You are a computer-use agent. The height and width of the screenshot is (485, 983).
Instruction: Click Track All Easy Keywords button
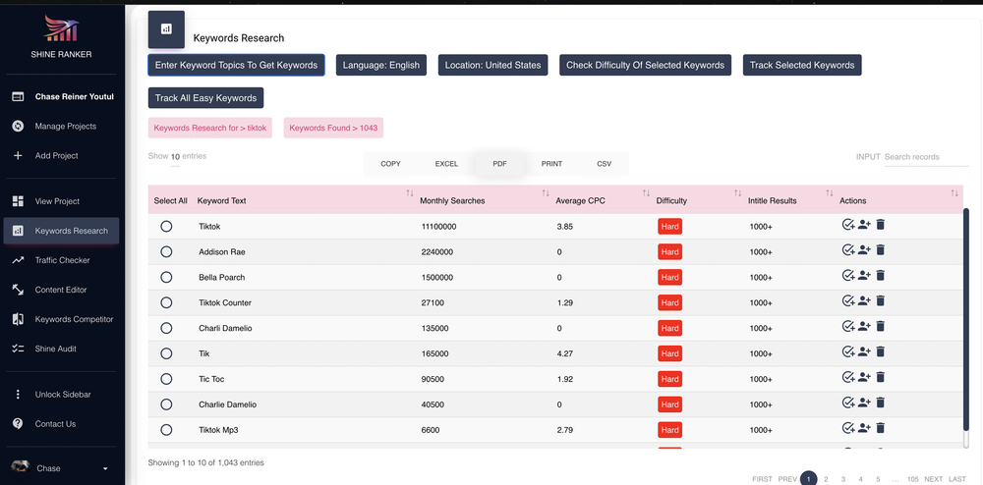point(206,98)
